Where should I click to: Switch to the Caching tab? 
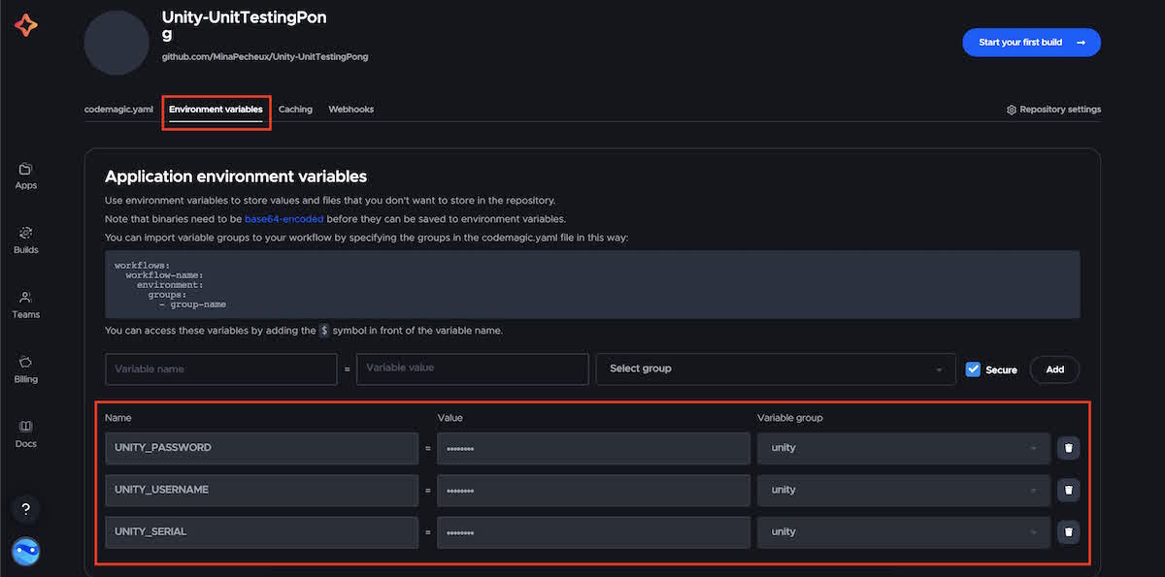tap(295, 109)
